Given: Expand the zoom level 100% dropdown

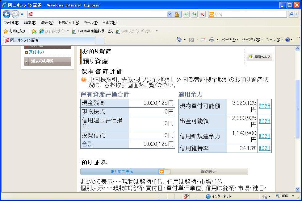Looking at the screenshot, I should pos(292,196).
